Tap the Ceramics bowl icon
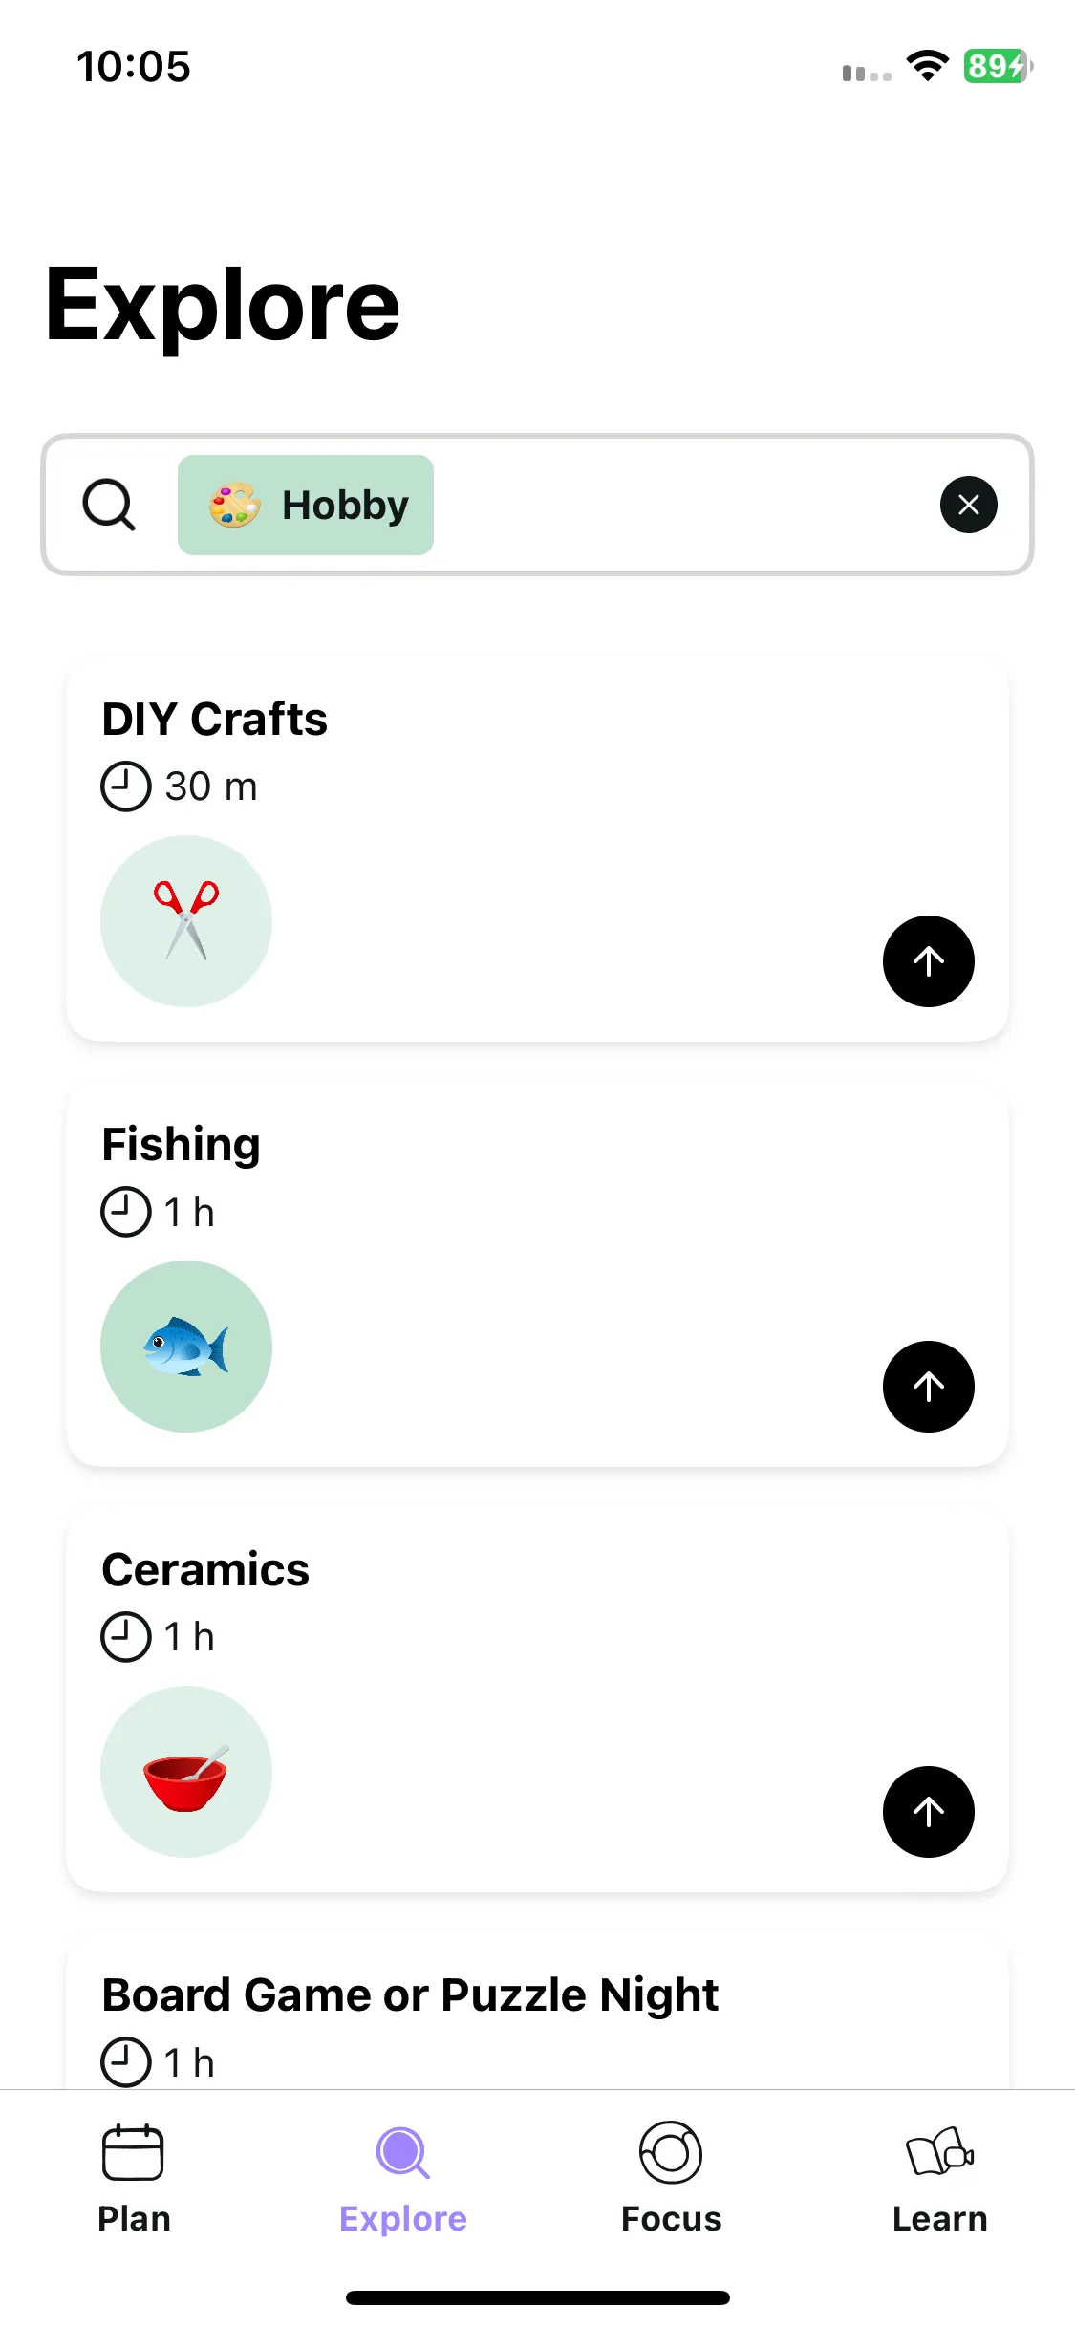1075x2328 pixels. 186,1772
